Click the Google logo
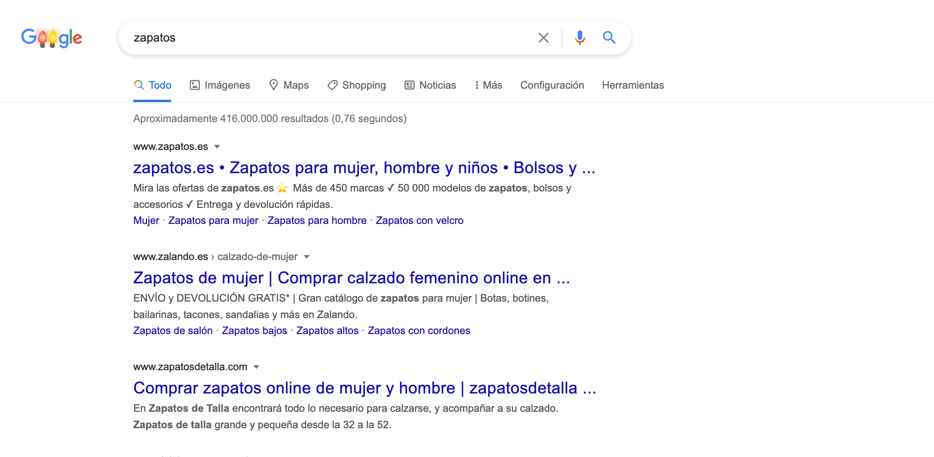This screenshot has width=934, height=457. point(52,38)
